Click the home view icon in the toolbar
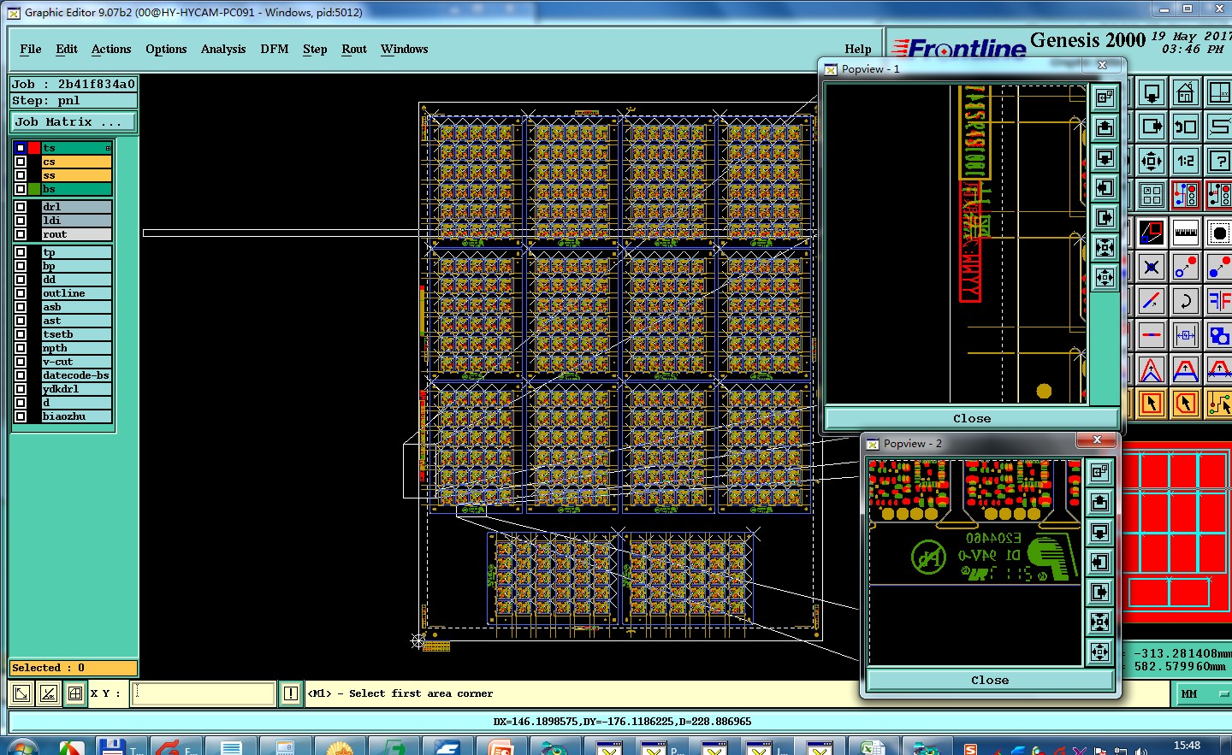 [x=1185, y=92]
